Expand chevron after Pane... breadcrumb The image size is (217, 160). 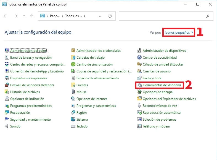(x=62, y=16)
